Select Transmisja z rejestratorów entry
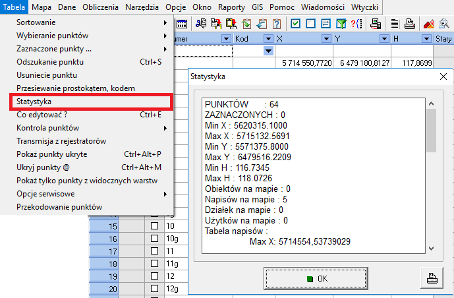This screenshot has height=298, width=454. (87, 141)
